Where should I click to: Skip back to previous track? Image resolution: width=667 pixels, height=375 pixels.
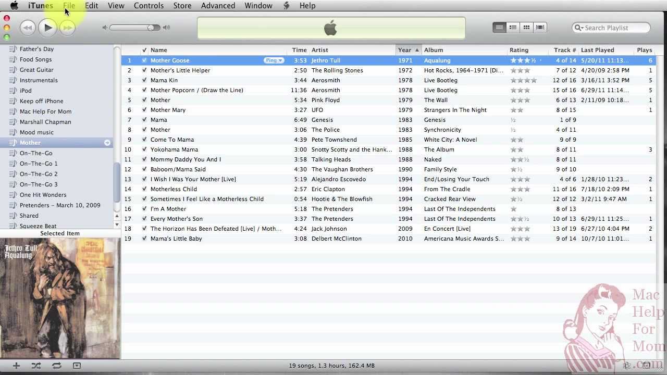click(28, 28)
